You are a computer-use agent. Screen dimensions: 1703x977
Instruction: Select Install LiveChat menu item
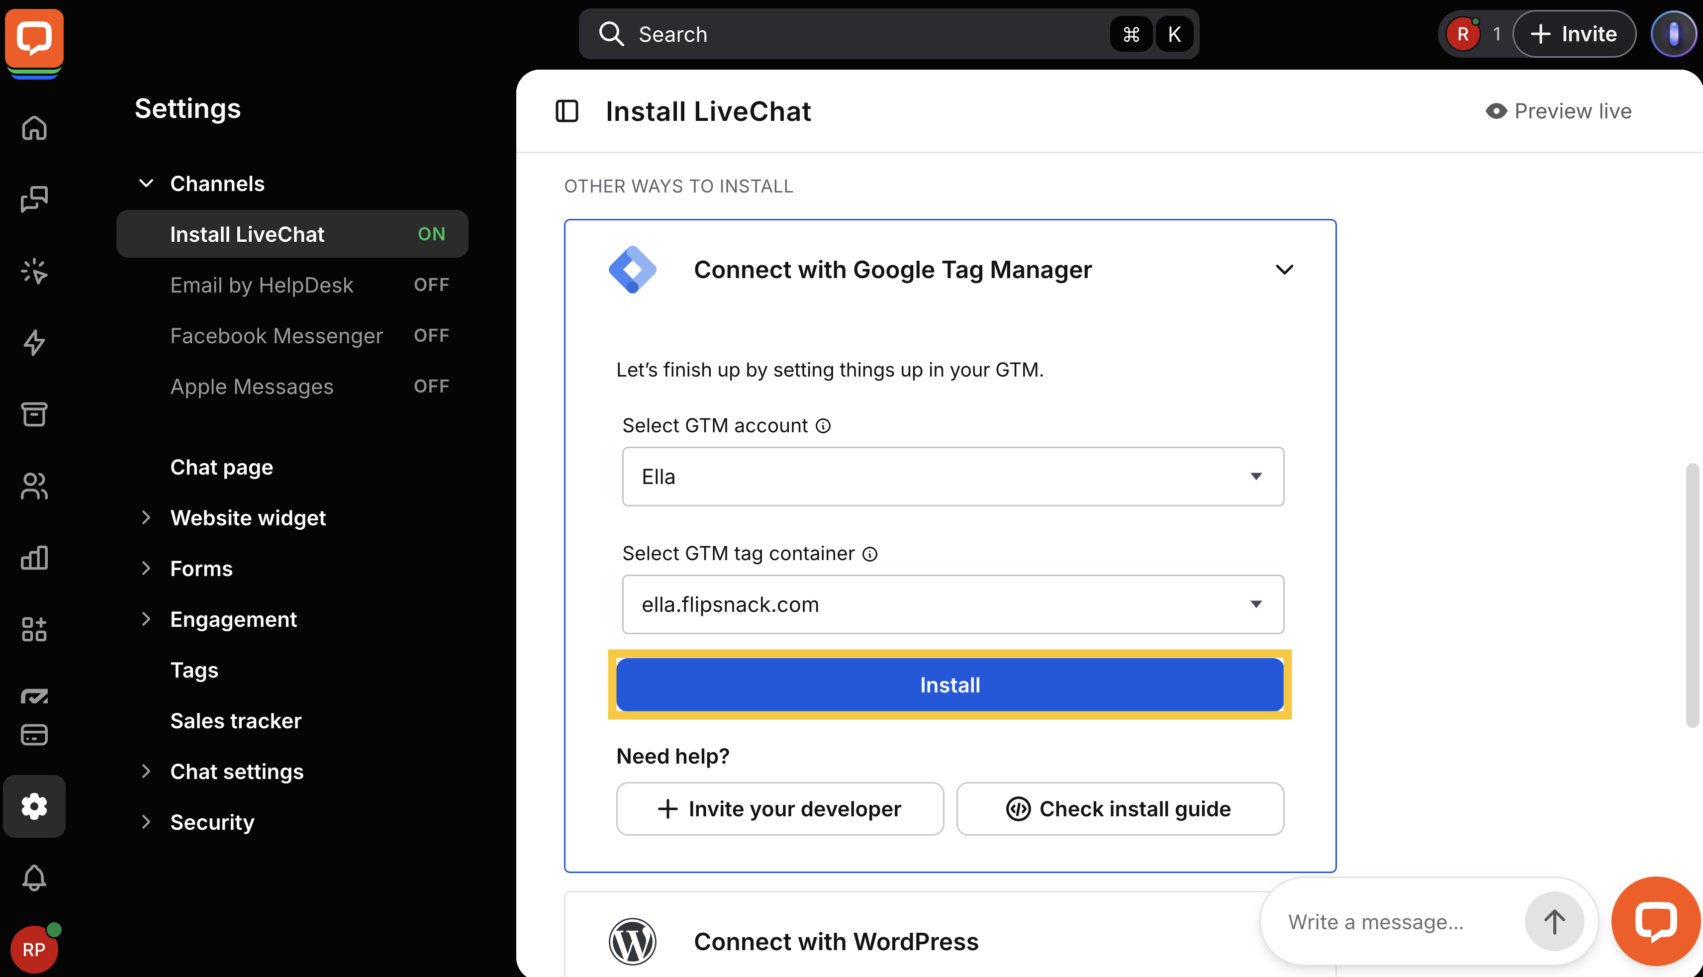click(x=292, y=233)
